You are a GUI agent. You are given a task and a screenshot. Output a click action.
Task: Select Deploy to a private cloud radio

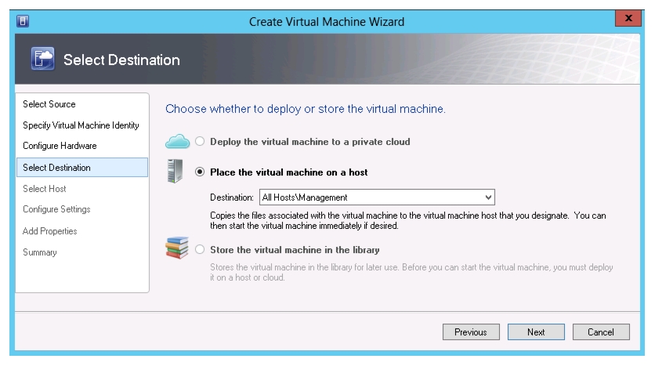point(200,141)
